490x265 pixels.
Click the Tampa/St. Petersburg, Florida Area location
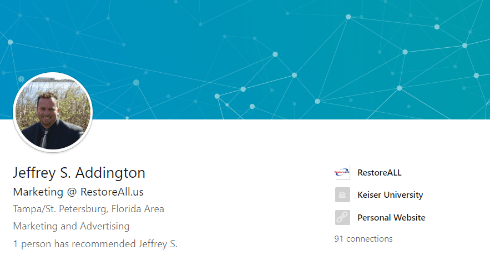click(x=88, y=209)
